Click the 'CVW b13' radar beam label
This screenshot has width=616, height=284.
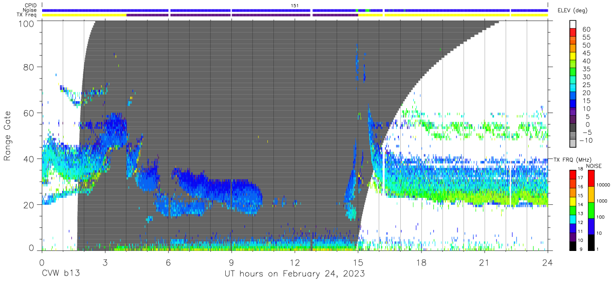coord(60,274)
